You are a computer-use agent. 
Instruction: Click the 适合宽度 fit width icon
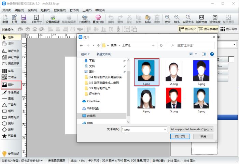point(201,19)
